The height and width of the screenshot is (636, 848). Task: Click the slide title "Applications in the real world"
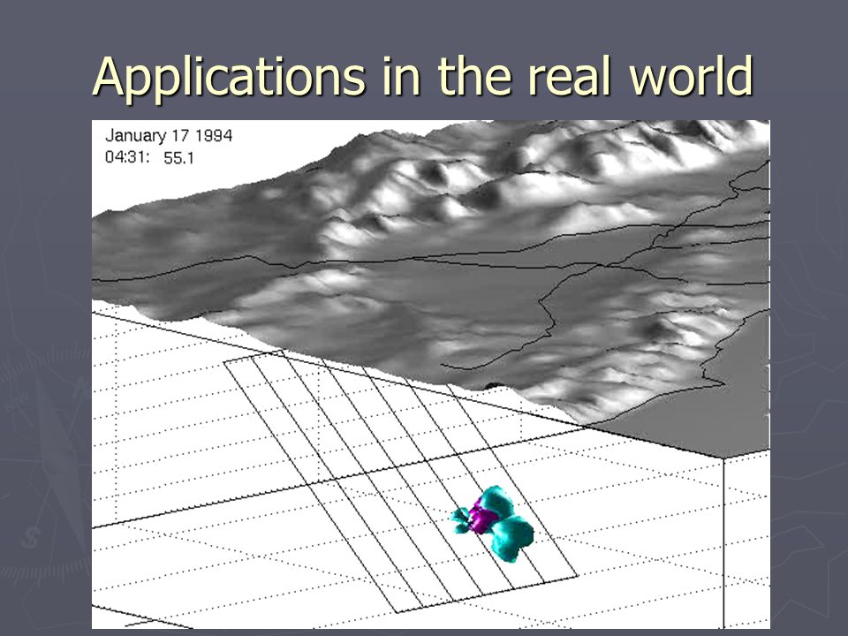[x=422, y=77]
